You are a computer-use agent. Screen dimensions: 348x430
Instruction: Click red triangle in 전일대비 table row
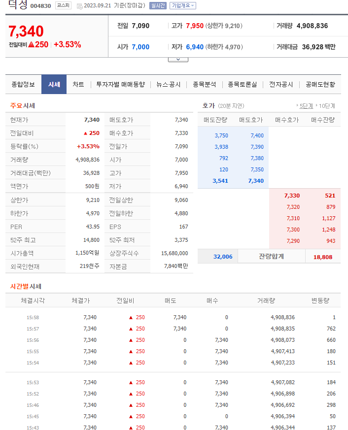pyautogui.click(x=85, y=133)
